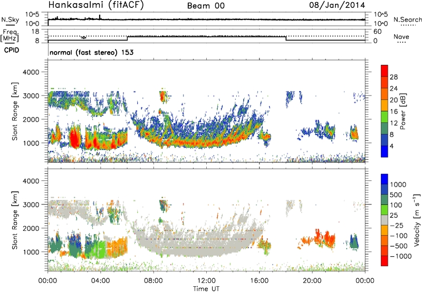Select 'Slant Range [km]' label of velocity panel
Screen dimensions: 422x292
click(x=15, y=220)
